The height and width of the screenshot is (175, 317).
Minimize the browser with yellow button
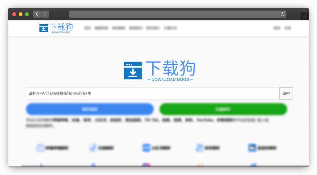point(20,14)
